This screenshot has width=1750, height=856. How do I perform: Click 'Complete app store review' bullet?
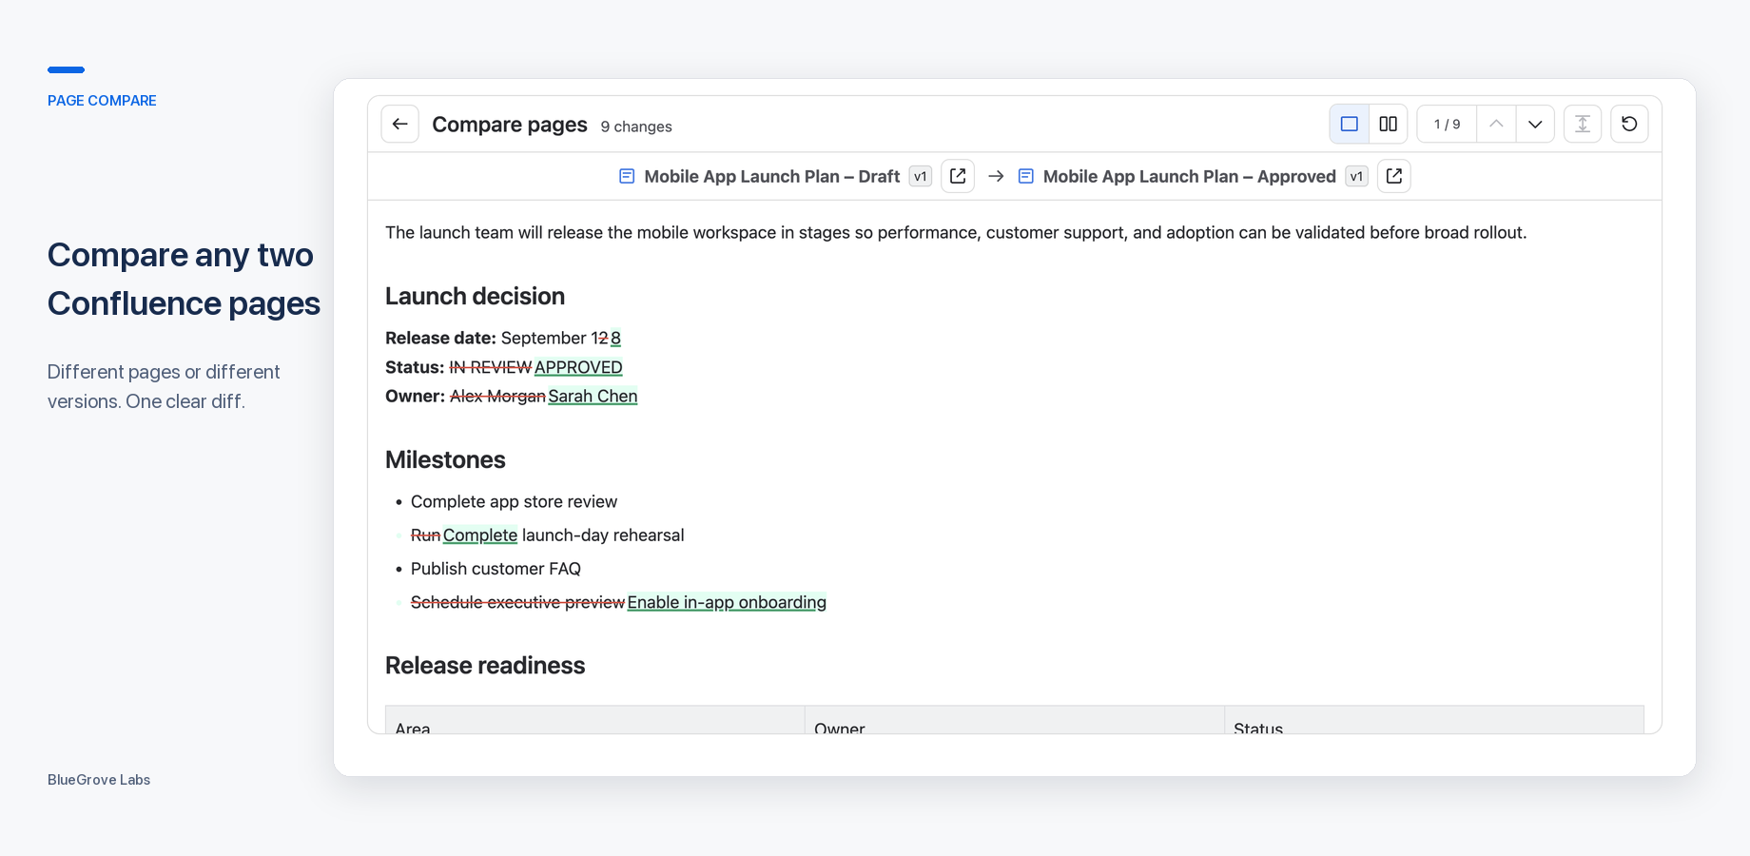(514, 501)
